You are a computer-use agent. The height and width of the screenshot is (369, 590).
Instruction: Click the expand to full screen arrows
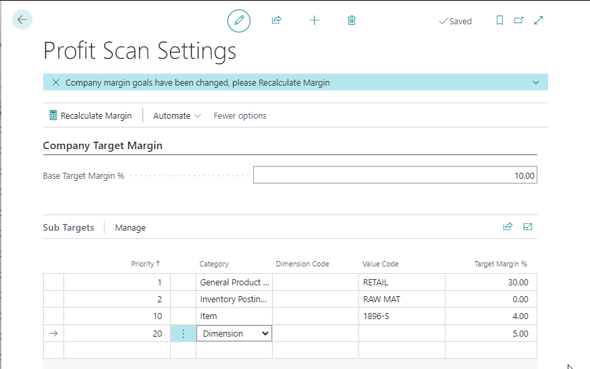click(x=539, y=21)
